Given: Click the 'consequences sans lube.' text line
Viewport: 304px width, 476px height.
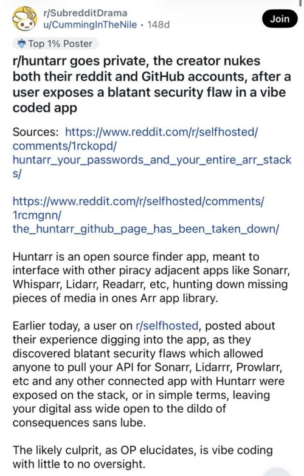Looking at the screenshot, I should (x=79, y=423).
